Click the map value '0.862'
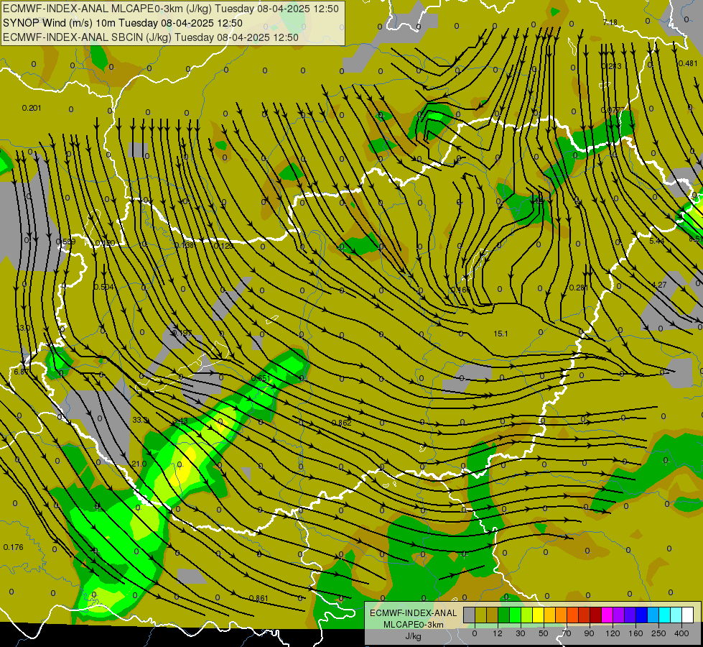The image size is (703, 647). (342, 423)
